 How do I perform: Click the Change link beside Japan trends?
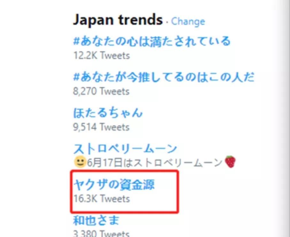coord(188,21)
